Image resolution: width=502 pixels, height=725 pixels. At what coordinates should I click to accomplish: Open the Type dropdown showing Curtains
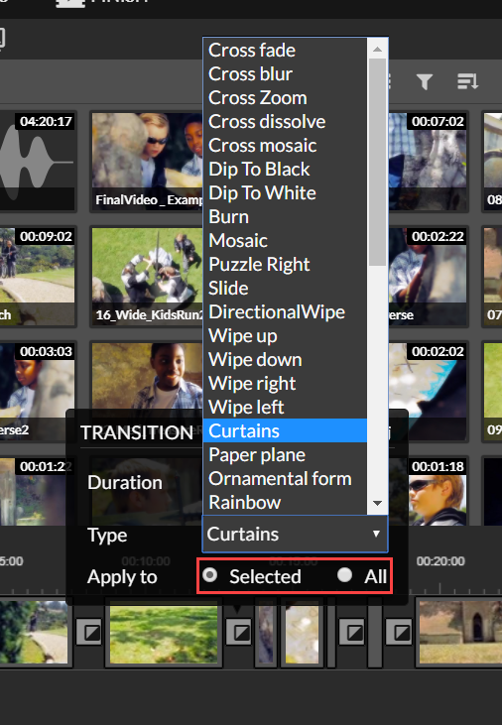point(296,534)
